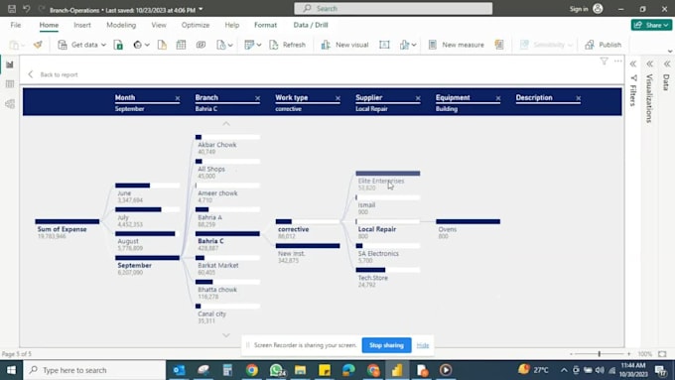This screenshot has width=675, height=380.
Task: Remove Equipment level from tree
Action: pyautogui.click(x=498, y=98)
